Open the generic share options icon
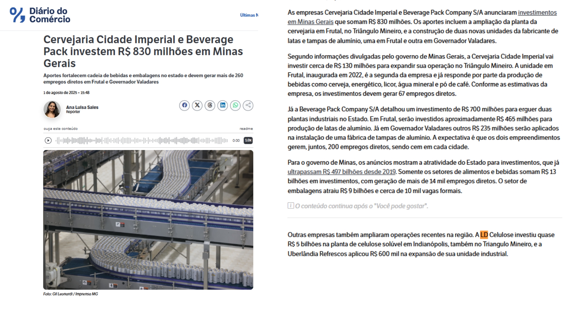Screen dimensions: 573x322 248,105
